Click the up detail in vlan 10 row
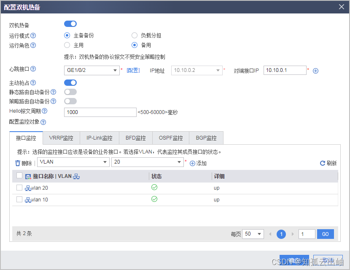 (x=216, y=200)
